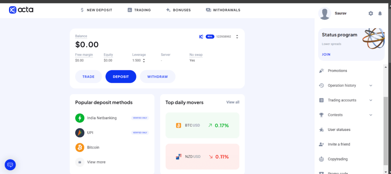Click the NZD USD flags icon
This screenshot has width=391, height=174.
tap(178, 156)
